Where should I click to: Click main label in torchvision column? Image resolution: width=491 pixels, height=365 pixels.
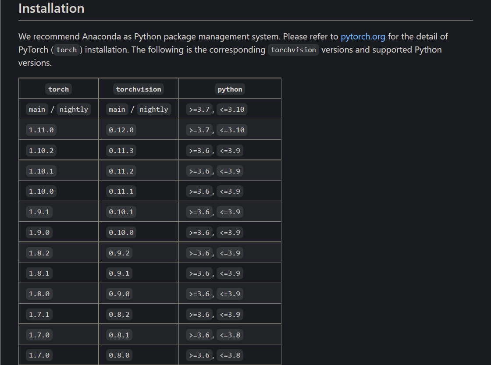117,109
